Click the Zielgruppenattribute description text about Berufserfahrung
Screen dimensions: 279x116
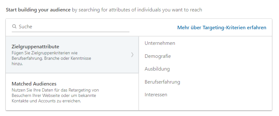click(51, 58)
